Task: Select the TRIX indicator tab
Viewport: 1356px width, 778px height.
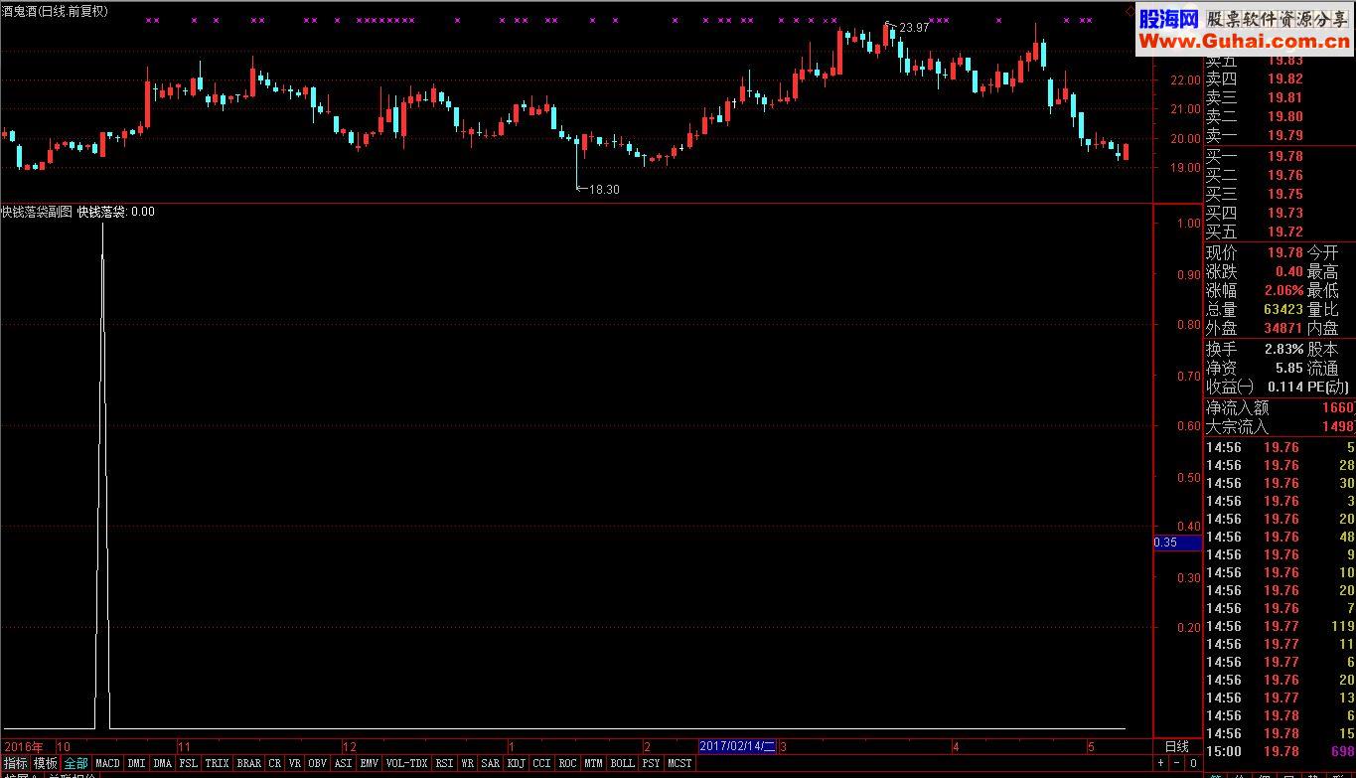Action: [217, 763]
